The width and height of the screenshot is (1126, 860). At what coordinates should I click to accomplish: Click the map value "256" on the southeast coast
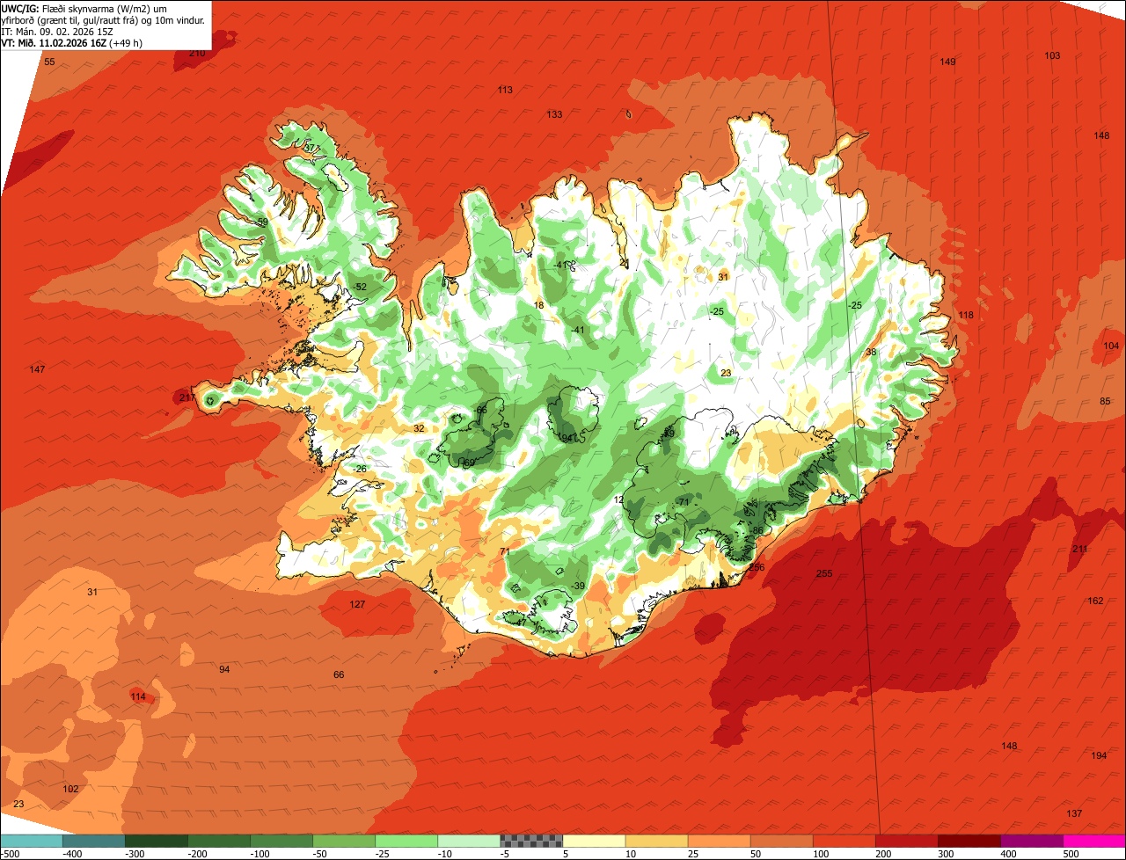point(757,567)
